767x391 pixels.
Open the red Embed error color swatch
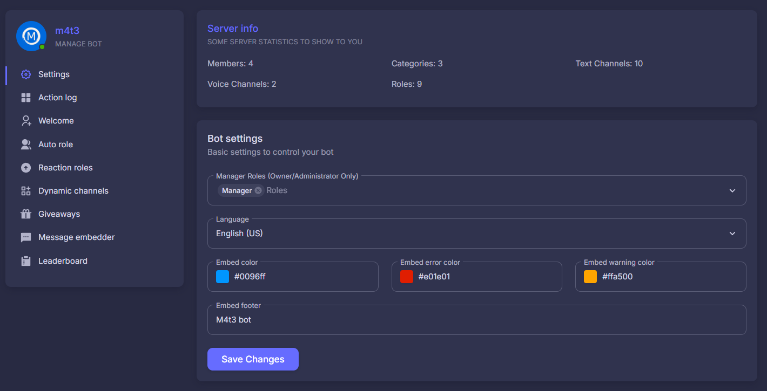[x=407, y=277]
